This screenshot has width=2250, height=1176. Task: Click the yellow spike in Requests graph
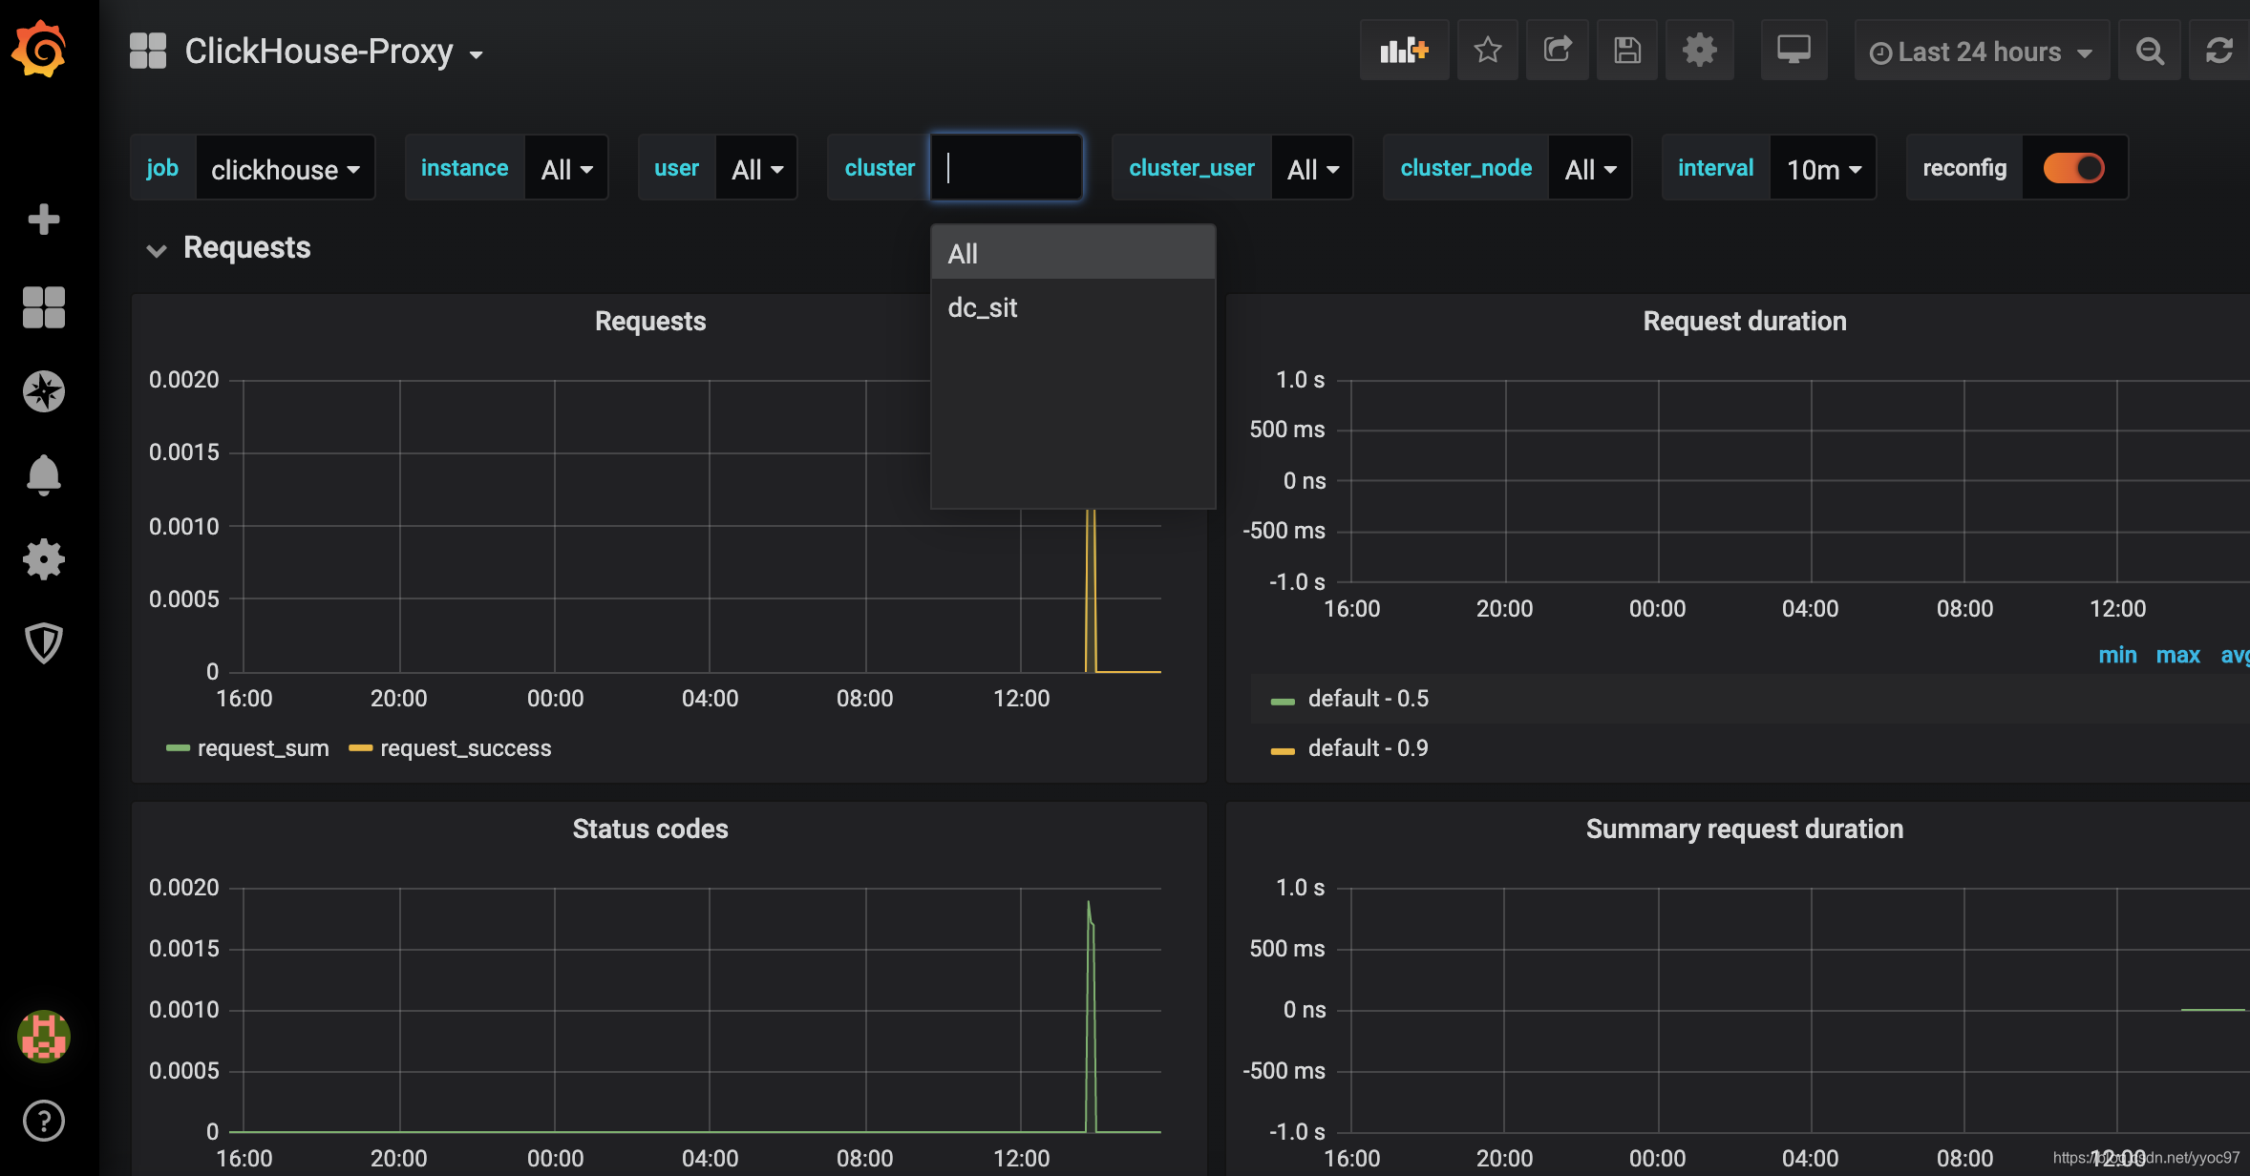[x=1091, y=592]
